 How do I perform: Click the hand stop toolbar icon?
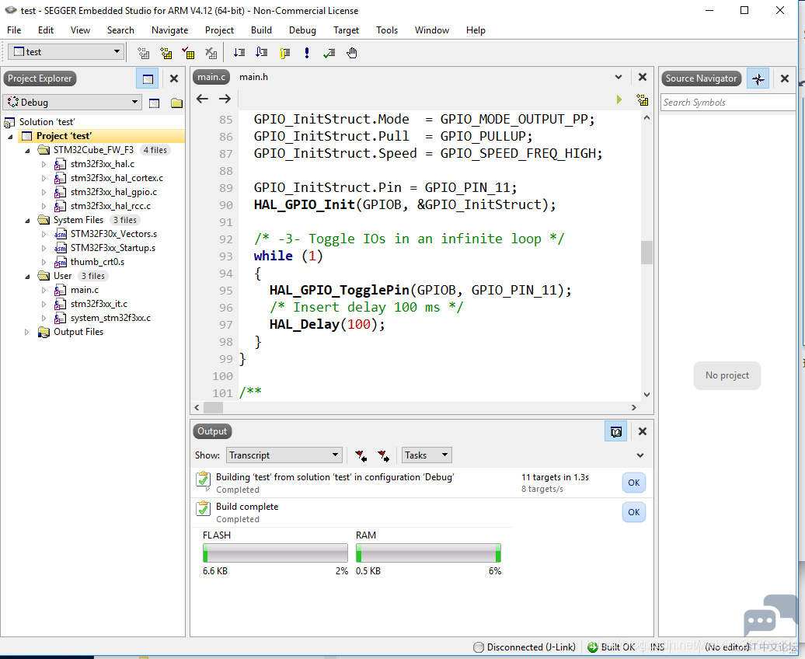pos(352,52)
